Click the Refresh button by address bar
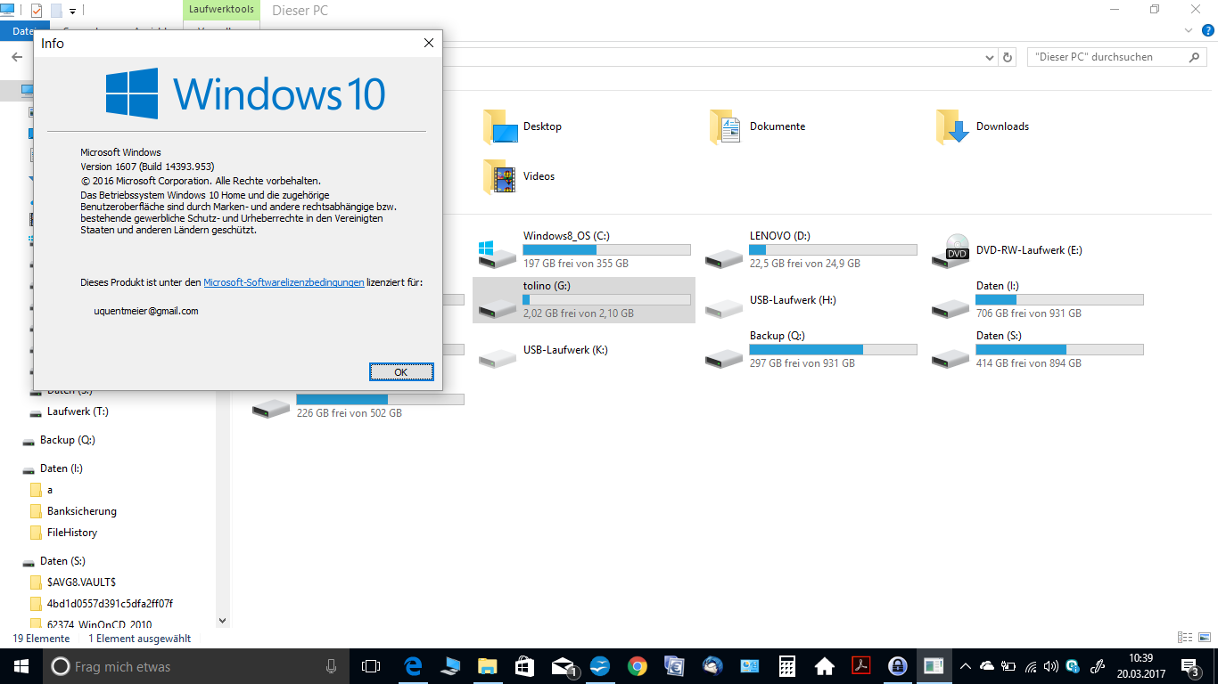This screenshot has width=1218, height=684. click(1008, 57)
